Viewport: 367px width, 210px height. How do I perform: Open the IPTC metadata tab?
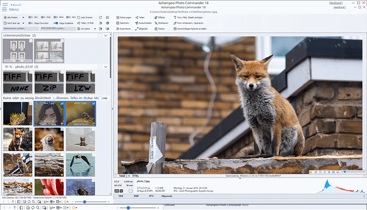(152, 196)
